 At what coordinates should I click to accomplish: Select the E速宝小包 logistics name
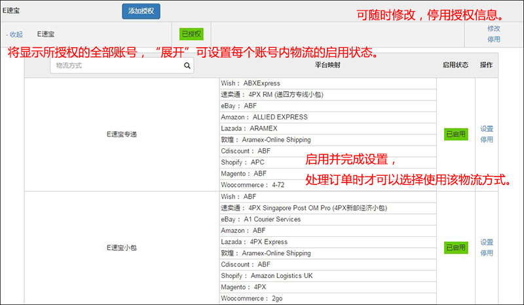click(x=122, y=248)
